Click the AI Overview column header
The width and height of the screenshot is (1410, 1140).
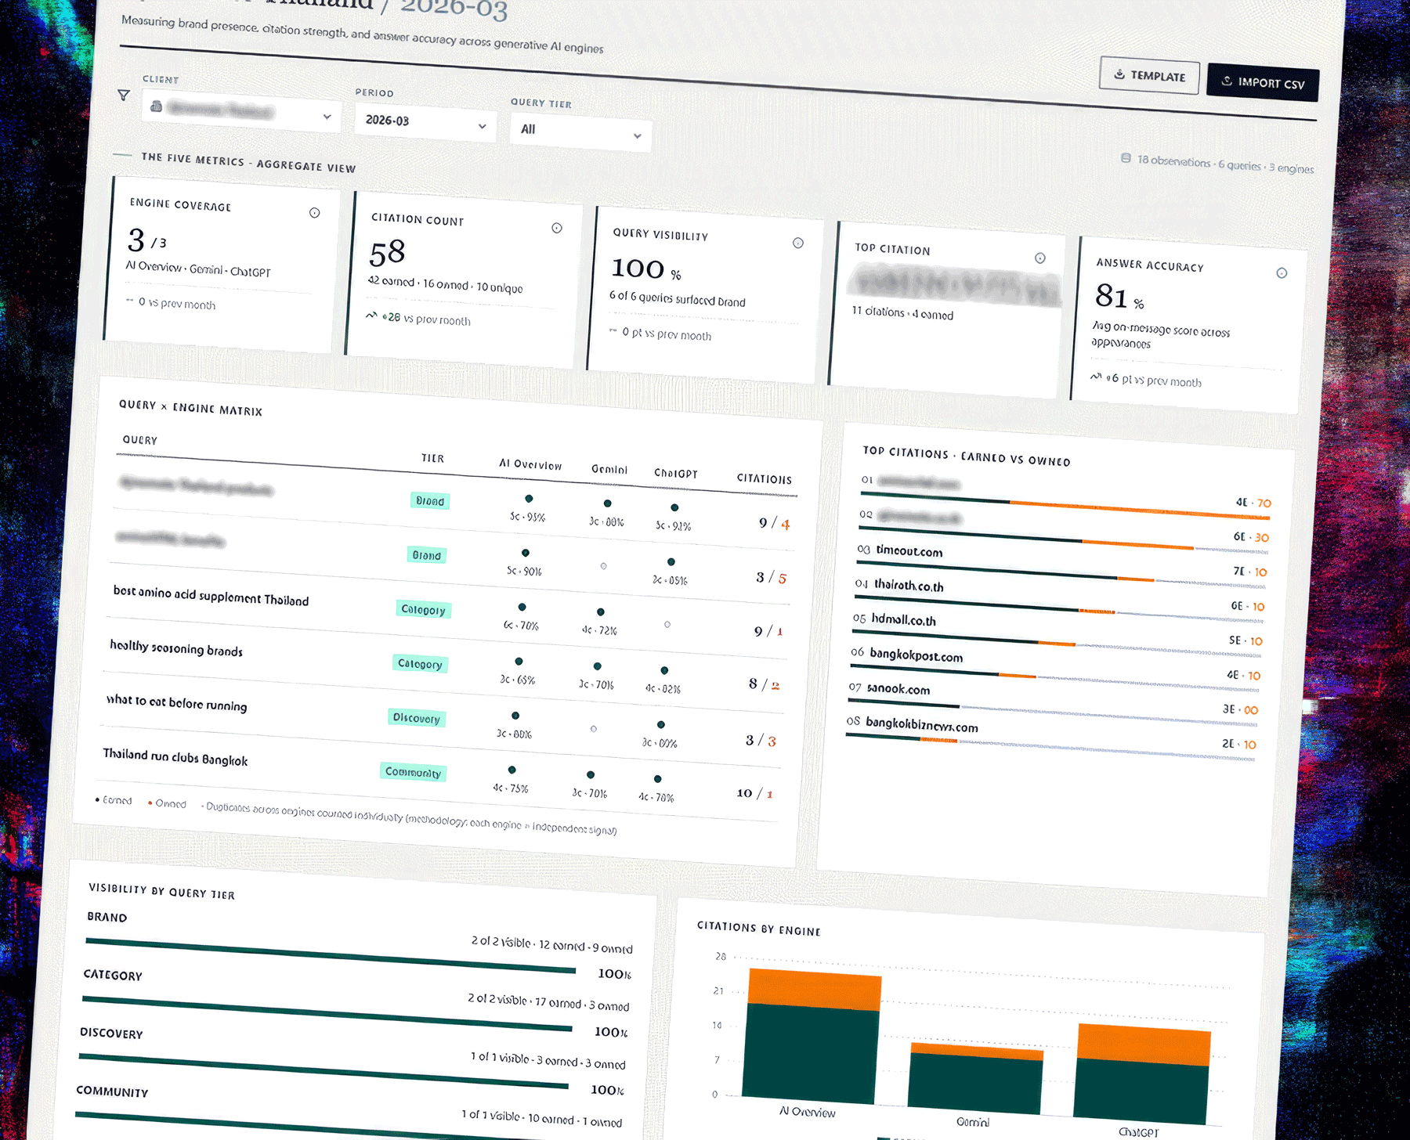tap(530, 464)
